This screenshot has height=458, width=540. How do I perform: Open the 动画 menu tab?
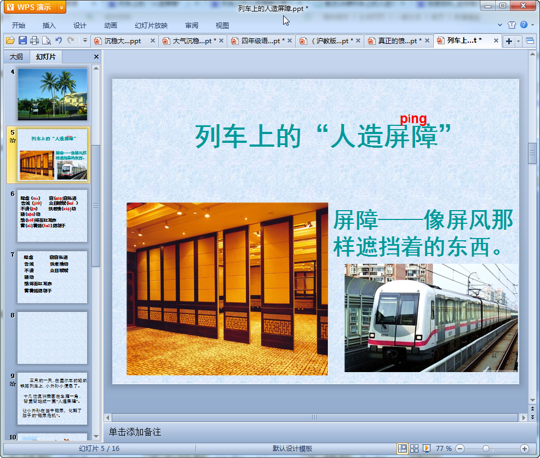[111, 26]
